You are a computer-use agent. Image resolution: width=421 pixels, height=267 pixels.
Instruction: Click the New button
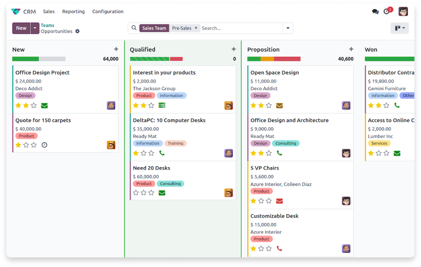pos(21,28)
